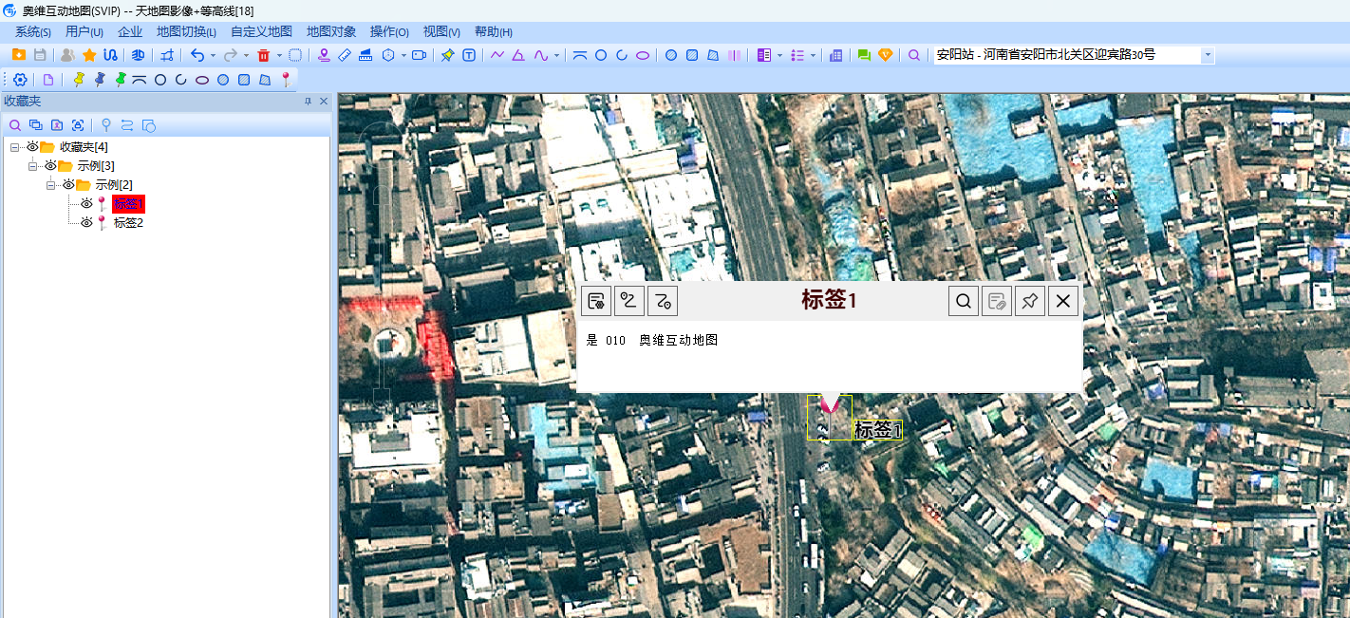
Task: Click the 标签1 marker label on the map
Action: pos(877,430)
